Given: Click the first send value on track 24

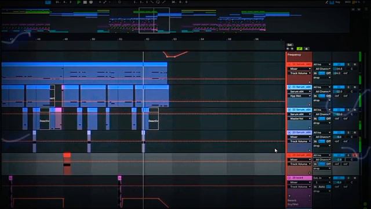Looking at the screenshot, I should click(337, 164).
